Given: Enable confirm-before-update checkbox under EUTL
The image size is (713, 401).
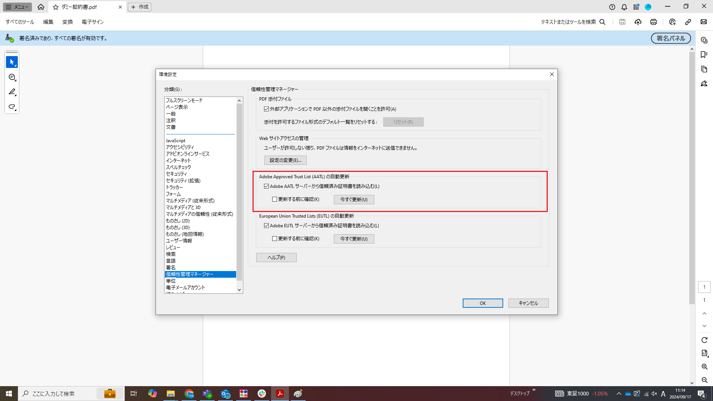Looking at the screenshot, I should [x=274, y=239].
